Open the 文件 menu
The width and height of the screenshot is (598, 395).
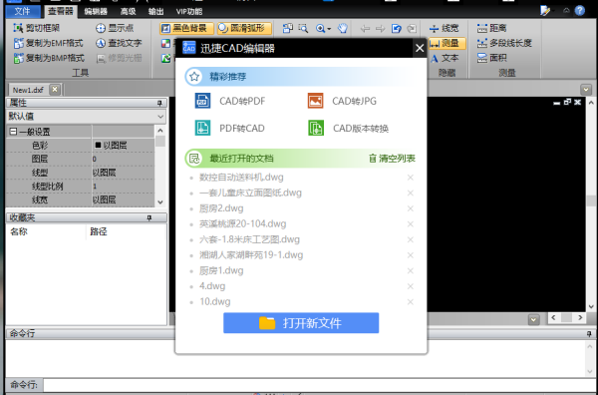pos(23,11)
